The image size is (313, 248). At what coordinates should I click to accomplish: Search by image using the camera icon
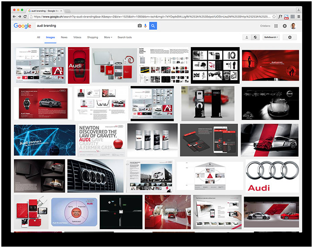click(140, 26)
